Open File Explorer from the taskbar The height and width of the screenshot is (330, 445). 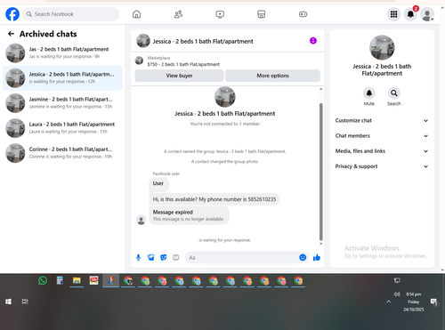77,280
